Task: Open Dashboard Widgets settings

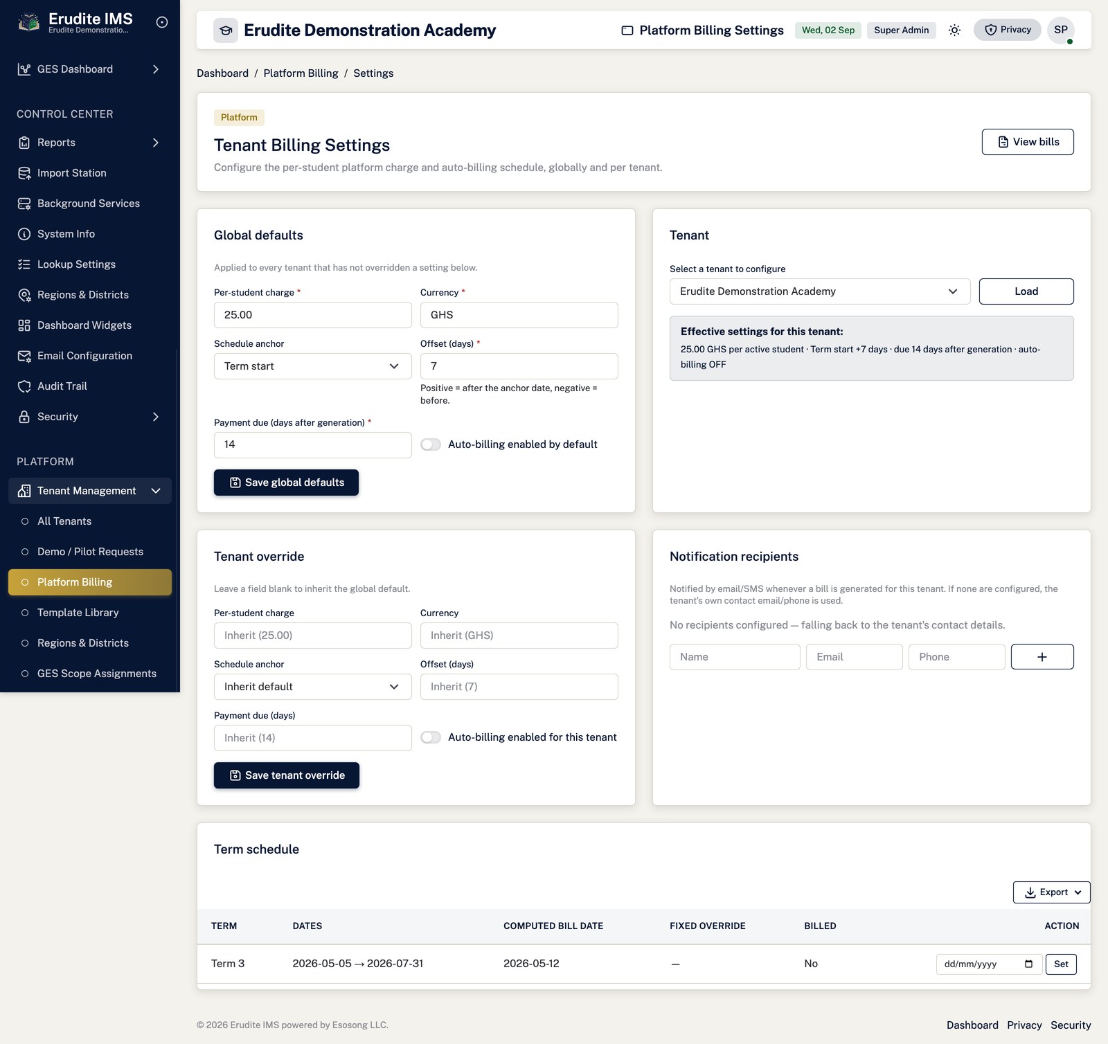Action: click(90, 325)
